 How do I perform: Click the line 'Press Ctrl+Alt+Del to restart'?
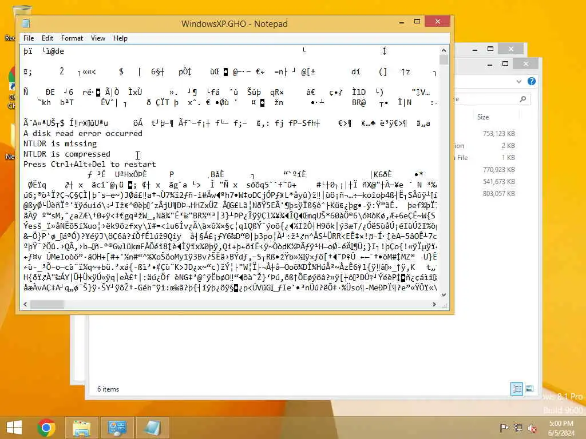click(90, 164)
